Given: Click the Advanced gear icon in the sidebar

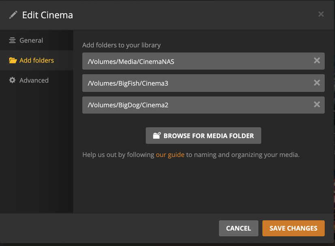Looking at the screenshot, I should coord(13,80).
